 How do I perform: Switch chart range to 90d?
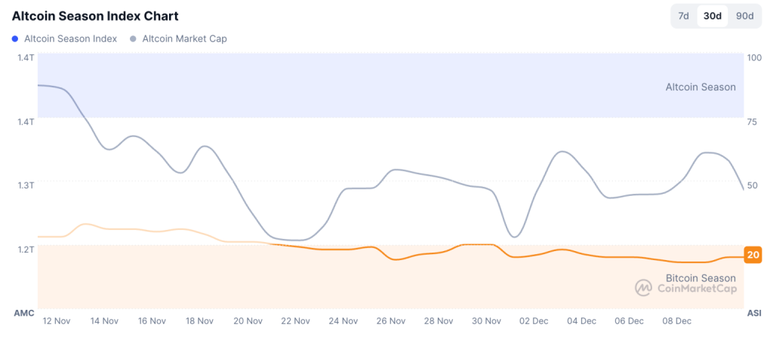tap(744, 16)
